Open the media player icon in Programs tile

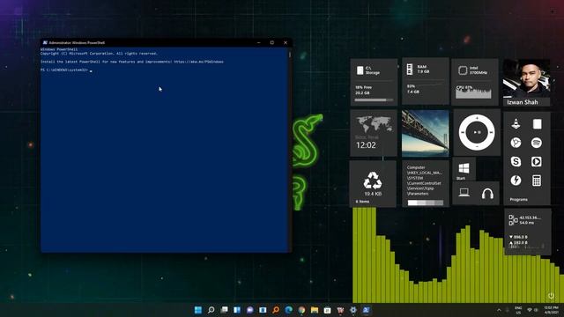coord(537,161)
